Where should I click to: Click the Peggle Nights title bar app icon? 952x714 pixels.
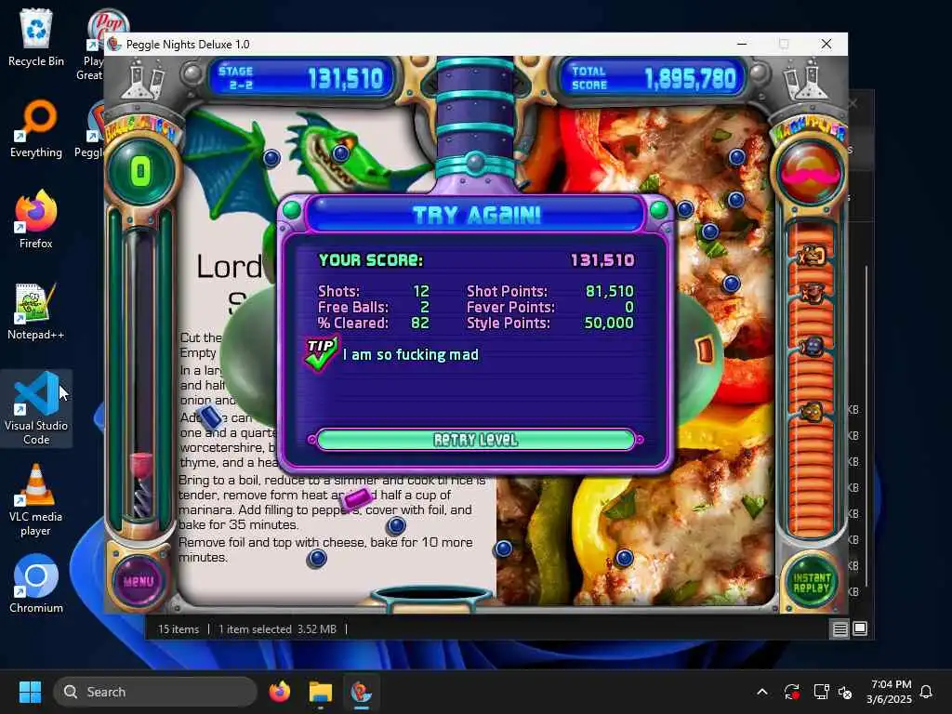pos(114,45)
